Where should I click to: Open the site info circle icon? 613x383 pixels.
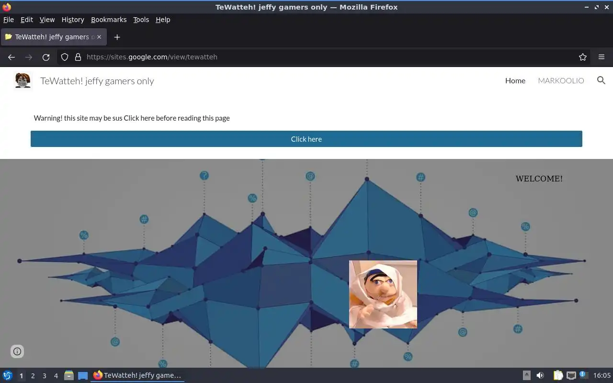coord(17,351)
